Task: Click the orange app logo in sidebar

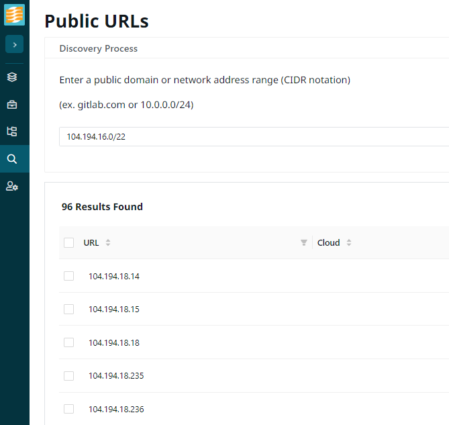Action: (14, 15)
